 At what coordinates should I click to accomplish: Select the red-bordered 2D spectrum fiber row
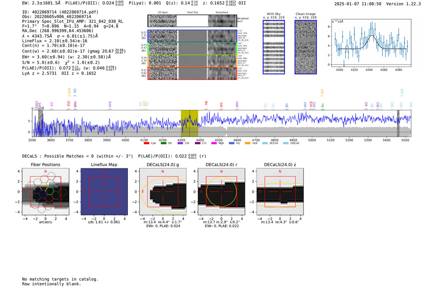(x=192, y=74)
